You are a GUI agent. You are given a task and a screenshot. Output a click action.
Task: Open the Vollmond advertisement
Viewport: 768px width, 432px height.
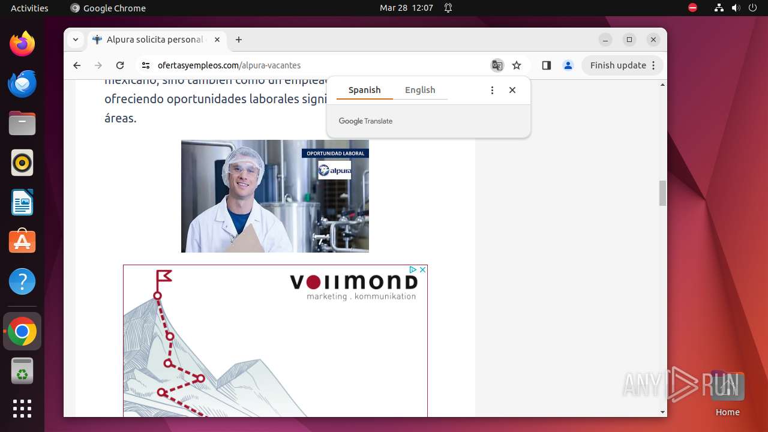click(275, 341)
